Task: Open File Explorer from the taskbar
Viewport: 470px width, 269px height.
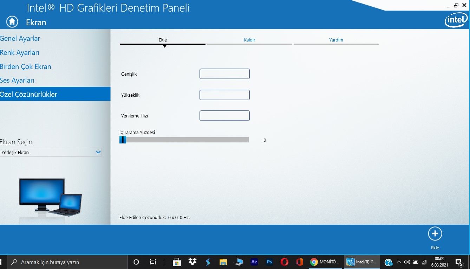Action: [223, 262]
